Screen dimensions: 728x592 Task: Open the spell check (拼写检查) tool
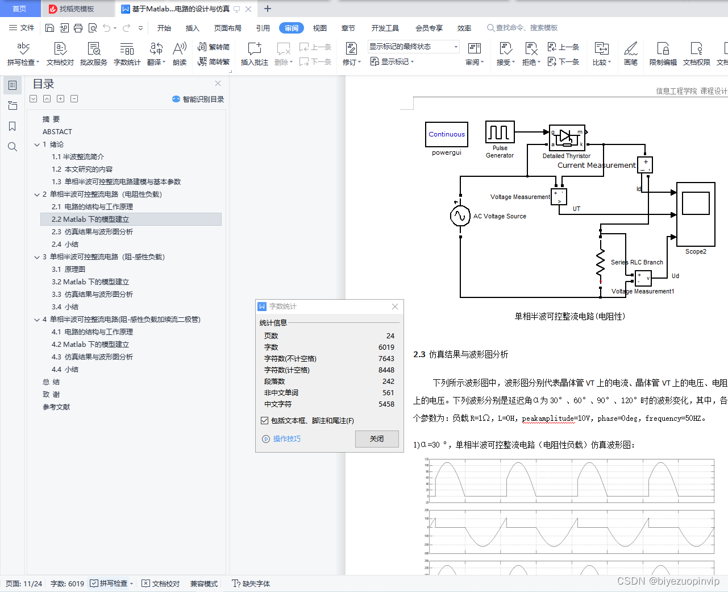click(x=23, y=54)
